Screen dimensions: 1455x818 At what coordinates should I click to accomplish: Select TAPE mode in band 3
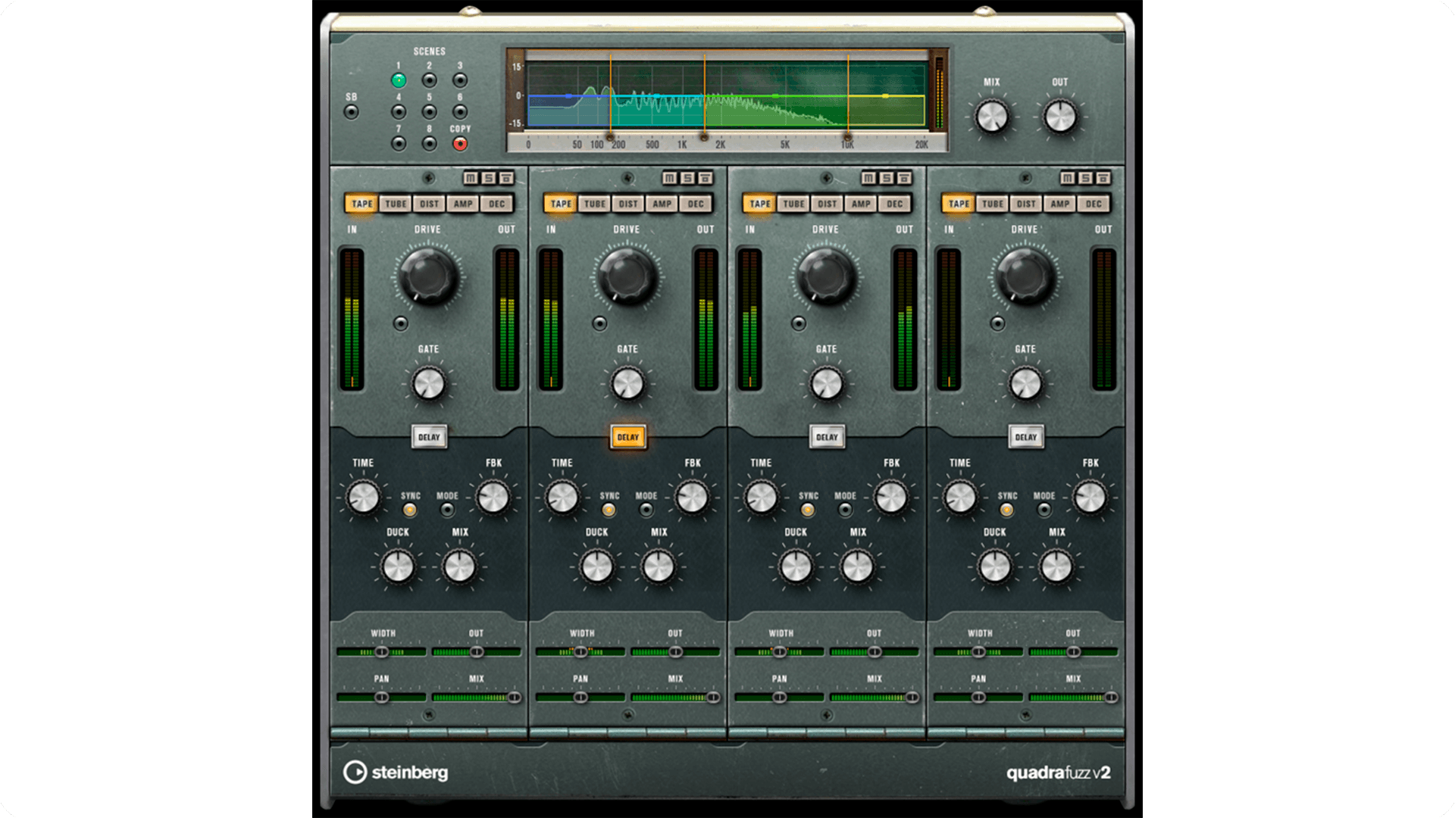760,204
